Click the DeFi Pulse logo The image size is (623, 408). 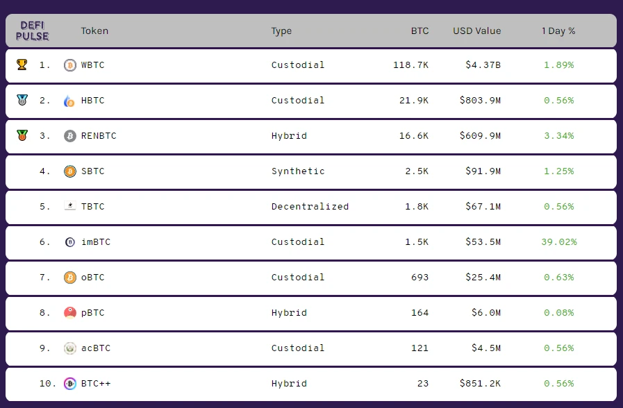pos(32,31)
